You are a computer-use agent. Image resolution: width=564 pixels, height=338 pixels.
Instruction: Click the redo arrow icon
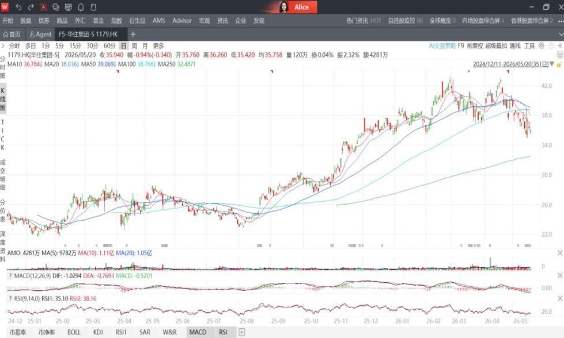31,7
